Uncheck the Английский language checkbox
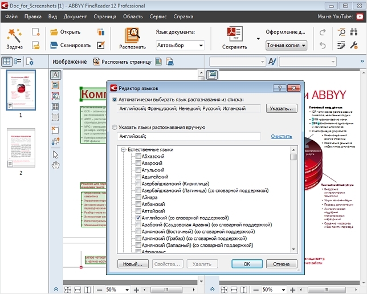This screenshot has height=294, width=367. click(138, 218)
